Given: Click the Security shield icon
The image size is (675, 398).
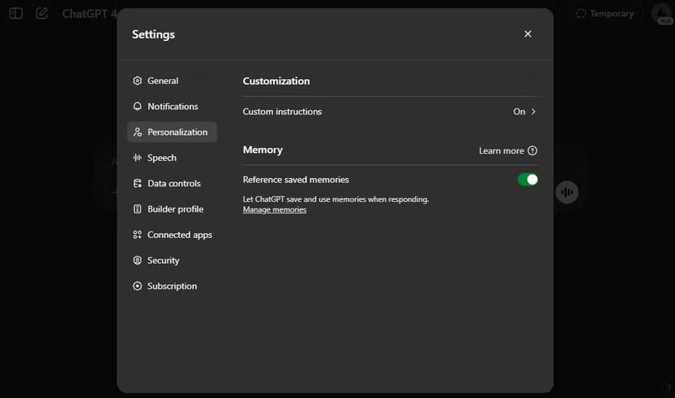Looking at the screenshot, I should tap(137, 261).
